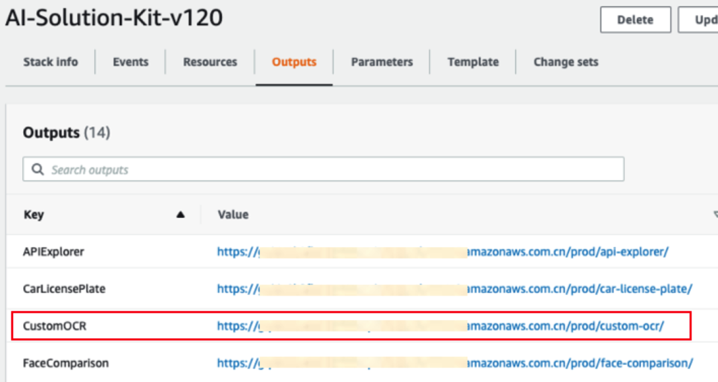
Task: Click the Value column header
Action: [233, 215]
